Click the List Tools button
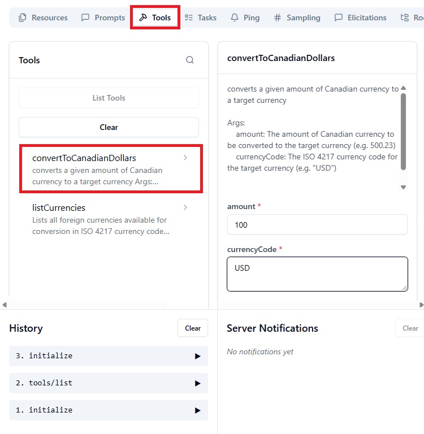Viewport: 424px width, 434px height. [109, 98]
